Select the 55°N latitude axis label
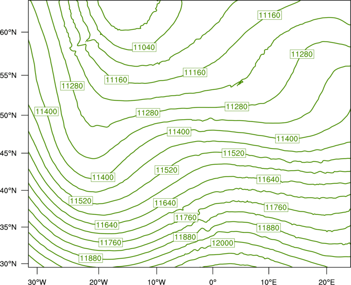Screen dimensions: 351x285 (8, 75)
